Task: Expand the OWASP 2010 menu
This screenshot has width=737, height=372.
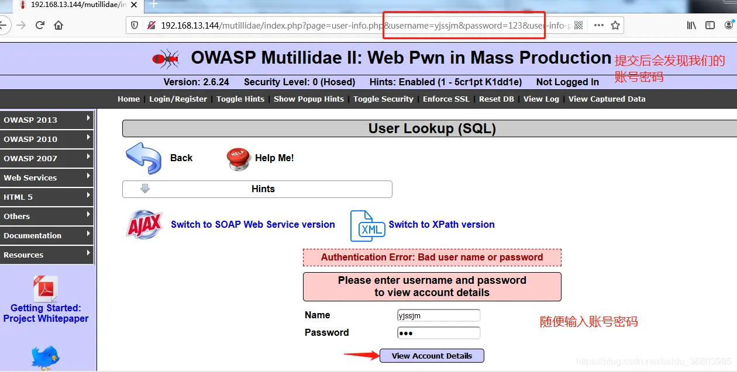Action: pos(47,139)
